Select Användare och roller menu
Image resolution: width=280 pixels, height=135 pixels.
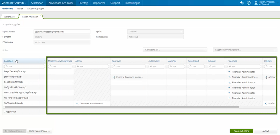(x=61, y=3)
